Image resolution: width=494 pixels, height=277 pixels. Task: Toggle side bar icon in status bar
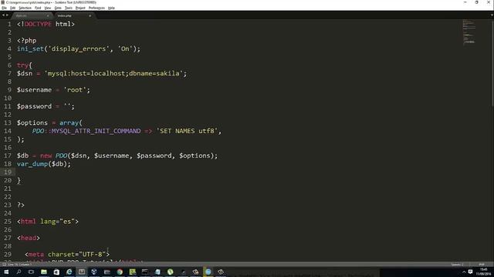point(4,265)
